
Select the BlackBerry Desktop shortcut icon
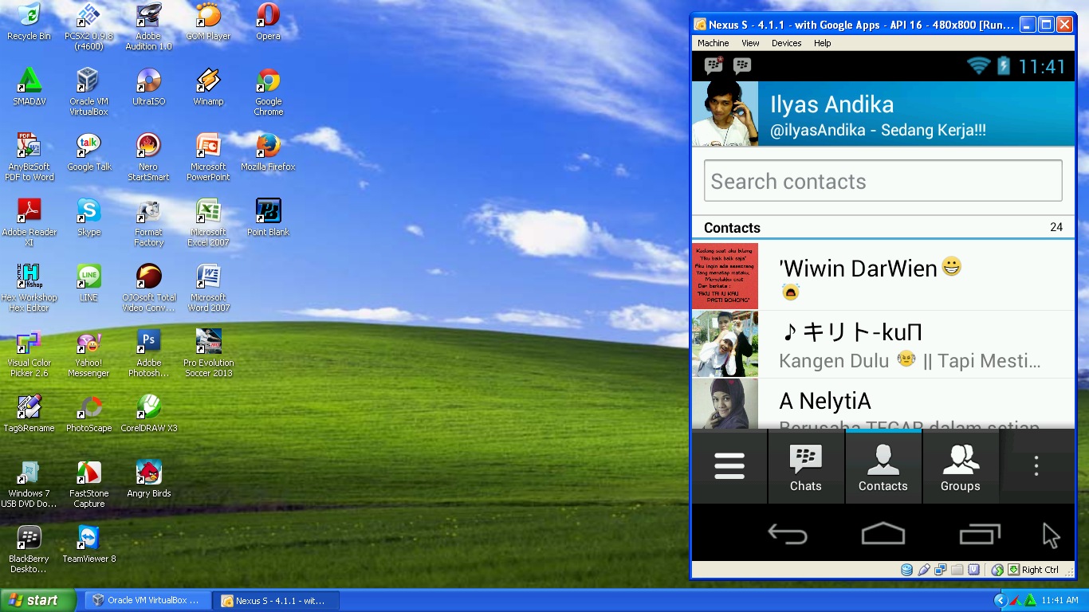tap(29, 549)
